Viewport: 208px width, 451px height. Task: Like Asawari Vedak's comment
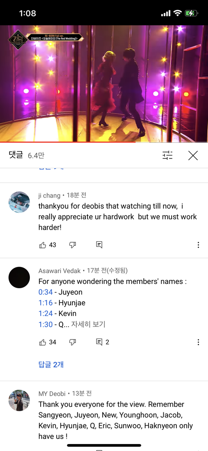coord(42,342)
